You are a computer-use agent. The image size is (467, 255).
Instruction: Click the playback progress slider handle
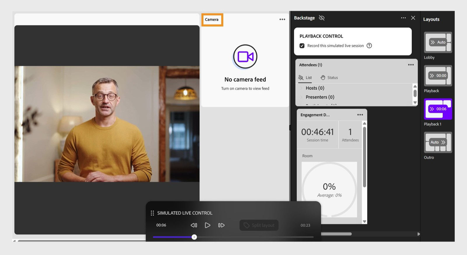click(194, 237)
